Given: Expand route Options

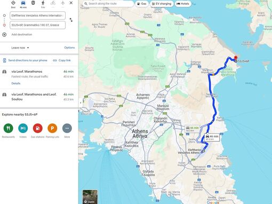Looking at the screenshot, I should point(69,48).
